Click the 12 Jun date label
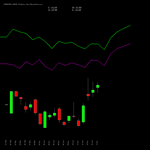Viewport: 150px width, 150px height. (82, 143)
